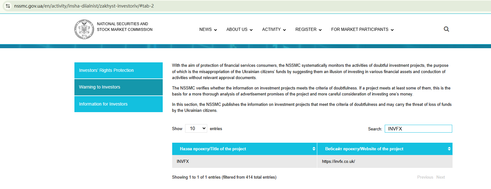Click the Showing 1 to 1 of 1 entries text
The height and width of the screenshot is (189, 491).
[224, 177]
